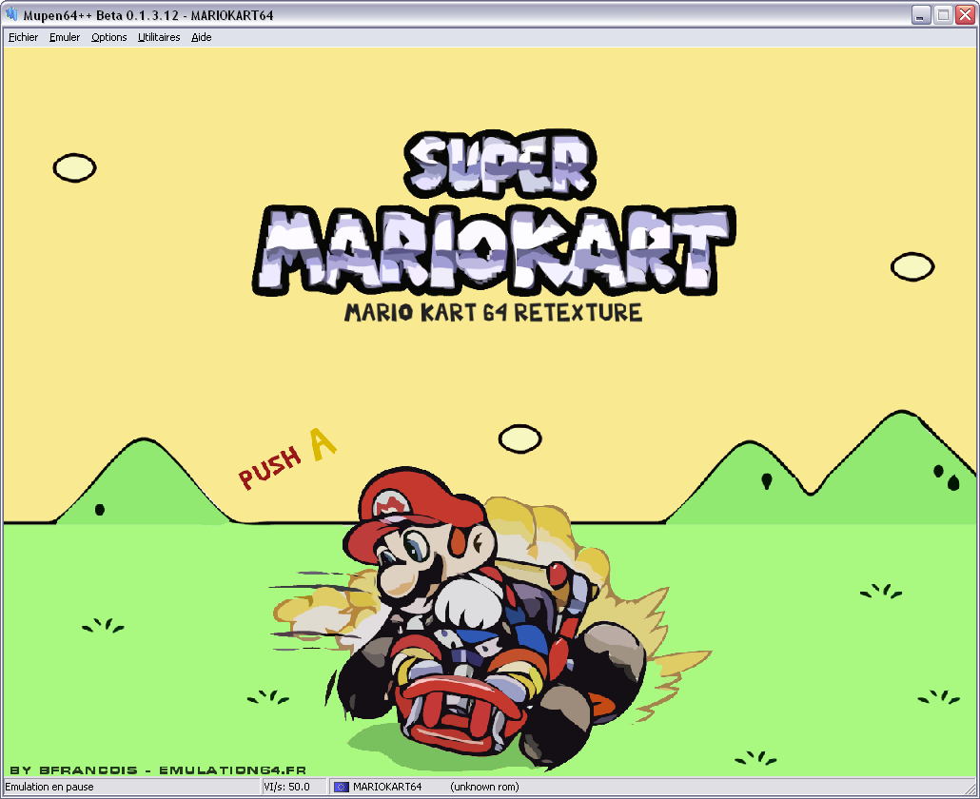Click the 'VI/s: 50.0' status entry
Screen dimensions: 980x799
point(286,788)
